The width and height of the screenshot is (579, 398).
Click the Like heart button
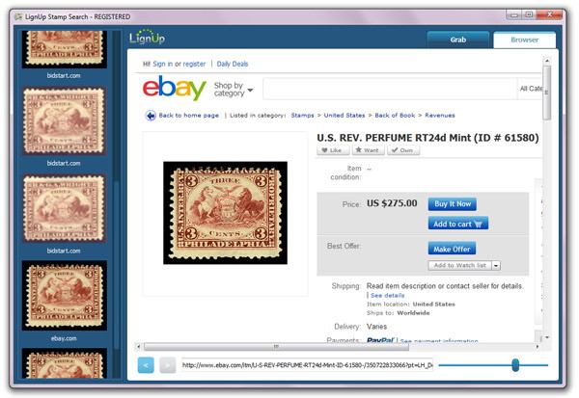[333, 150]
